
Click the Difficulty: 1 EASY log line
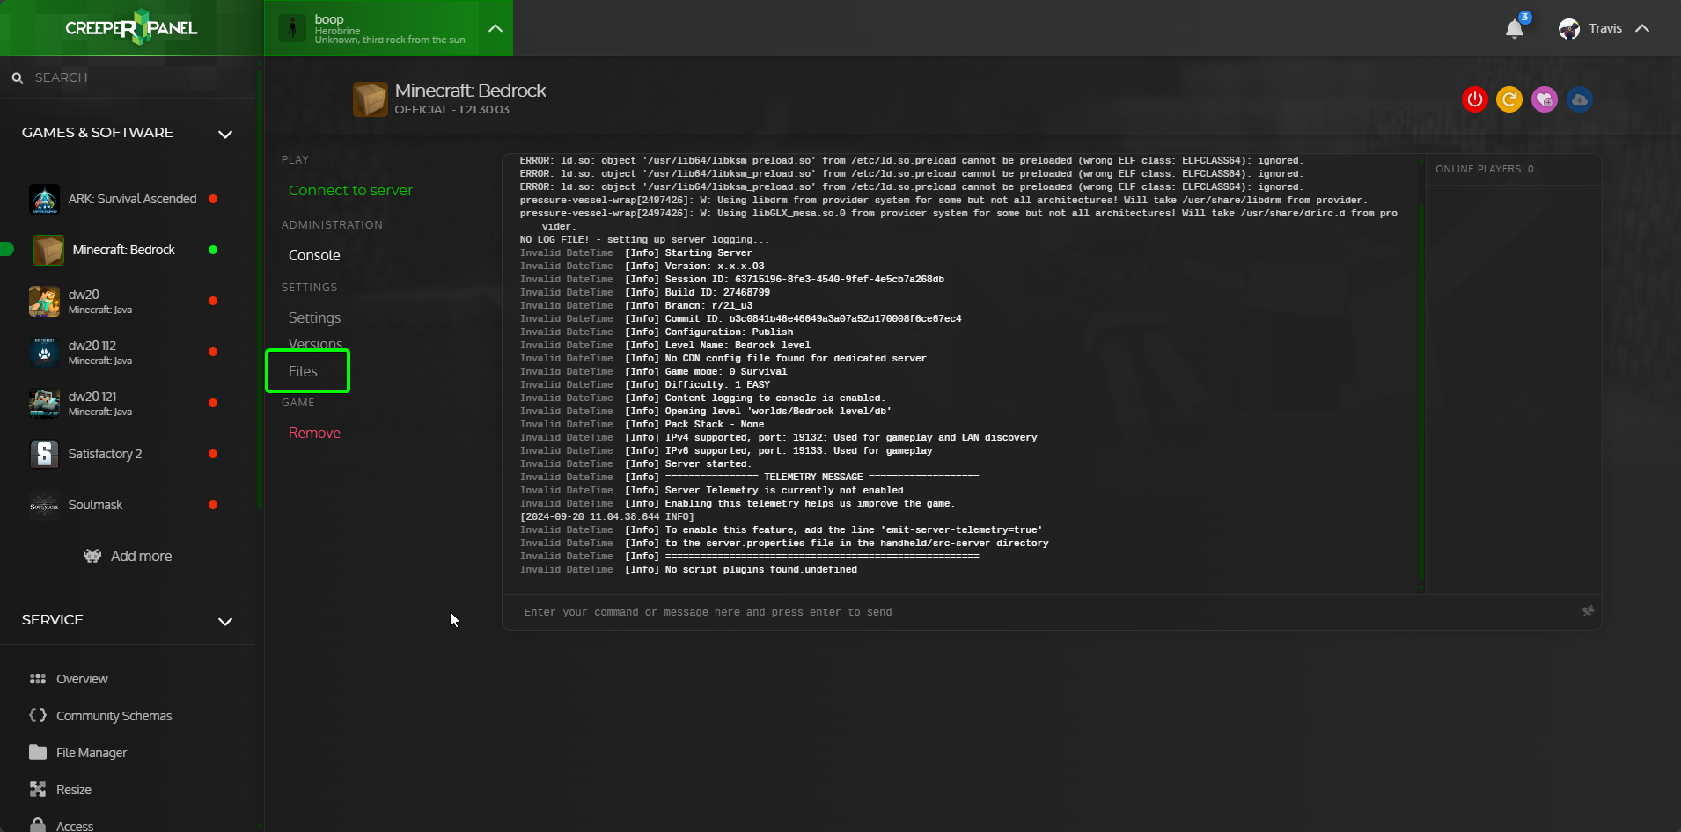645,385
